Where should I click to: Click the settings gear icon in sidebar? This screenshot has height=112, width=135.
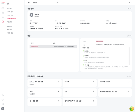[3, 22]
